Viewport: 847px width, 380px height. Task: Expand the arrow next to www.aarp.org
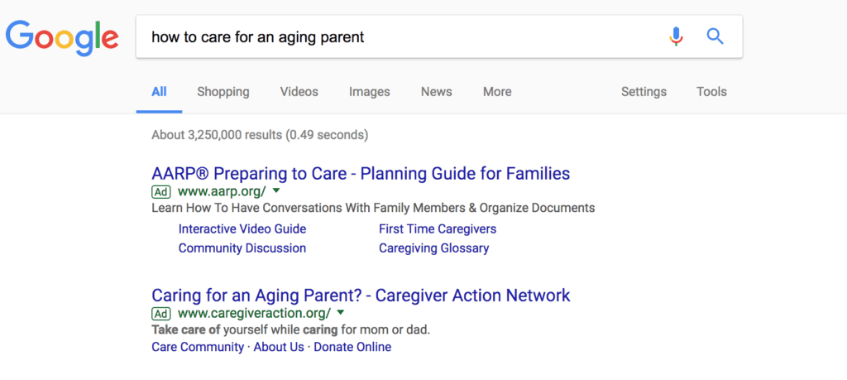point(276,191)
